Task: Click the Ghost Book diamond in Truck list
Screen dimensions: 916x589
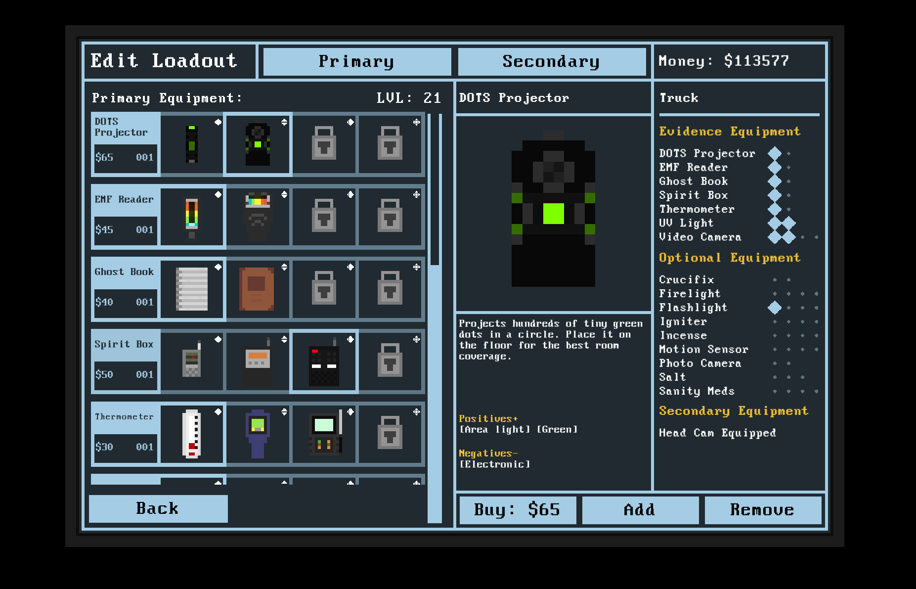Action: (775, 181)
